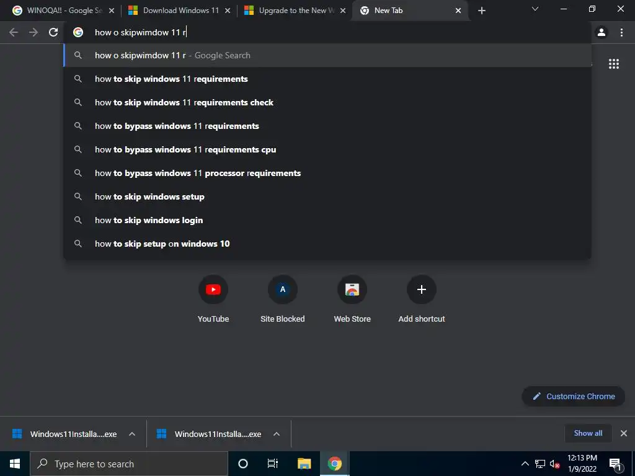The width and height of the screenshot is (635, 476).
Task: Close the WINOQA!! Google Search tab
Action: (x=112, y=11)
